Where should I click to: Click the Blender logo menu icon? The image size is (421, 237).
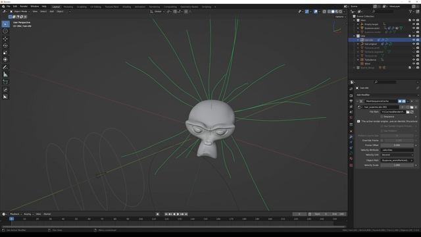coord(3,7)
